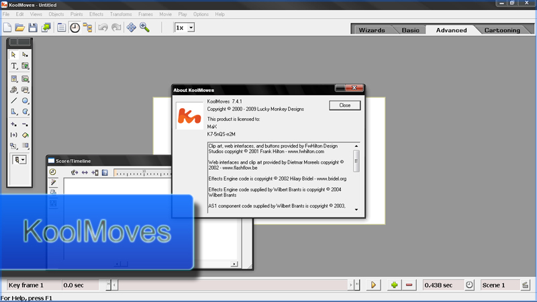537x302 pixels.
Task: Select the align objects tool in the palette
Action: 25,146
